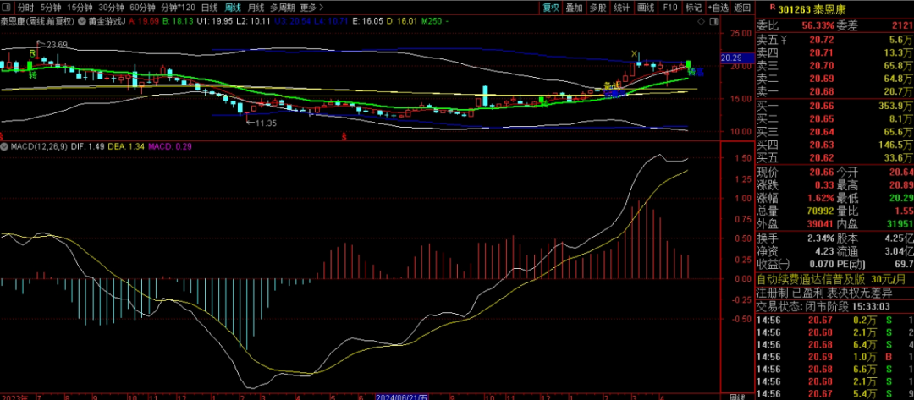Click the 返回 back button
This screenshot has height=400, width=914.
(x=742, y=8)
